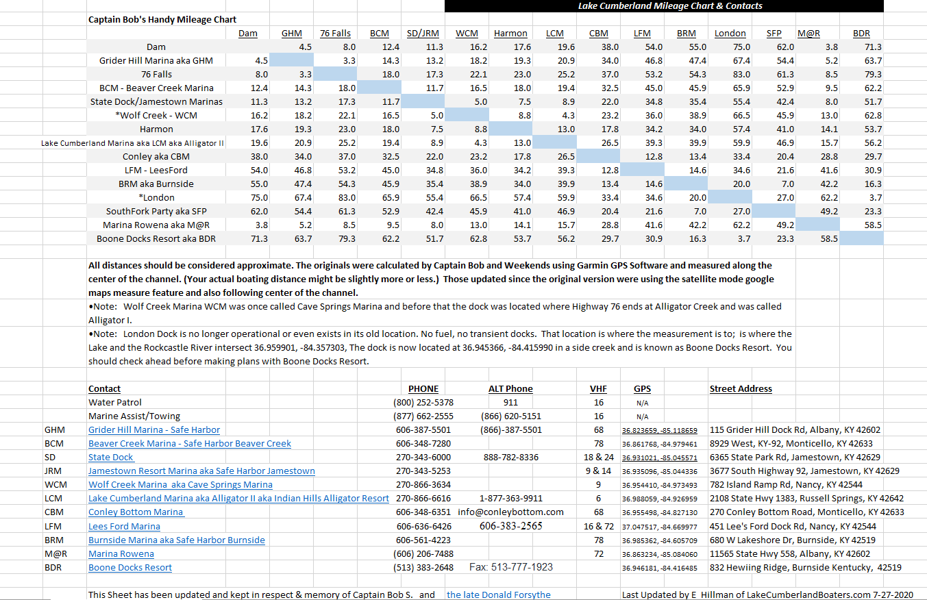This screenshot has height=600, width=927.
Task: Select the PHONE column heading
Action: (x=423, y=389)
